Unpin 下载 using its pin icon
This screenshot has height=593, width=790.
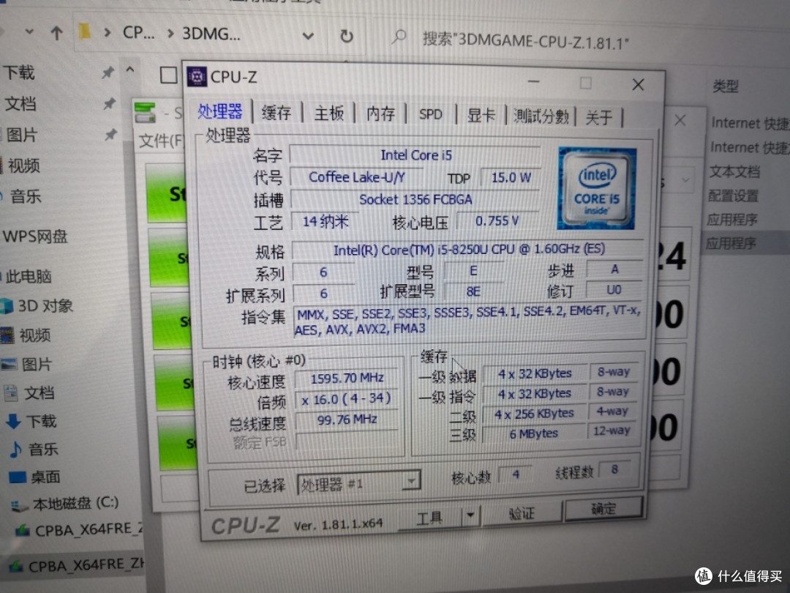108,73
